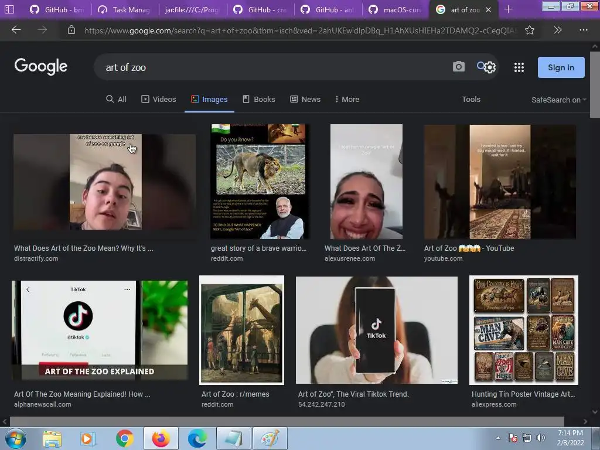Open the Notepad taskbar icon
This screenshot has height=450, width=600.
click(x=234, y=438)
